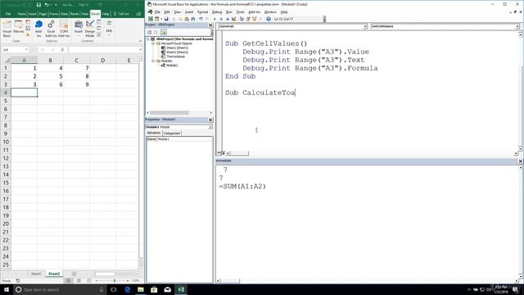Open the procedure dropdown GetCellValues
The width and height of the screenshot is (524, 295).
(517, 26)
